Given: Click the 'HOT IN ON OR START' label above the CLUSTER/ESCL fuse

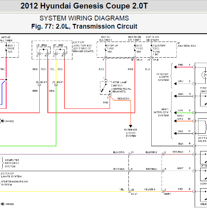Looking at the screenshot, I should [x=152, y=39].
